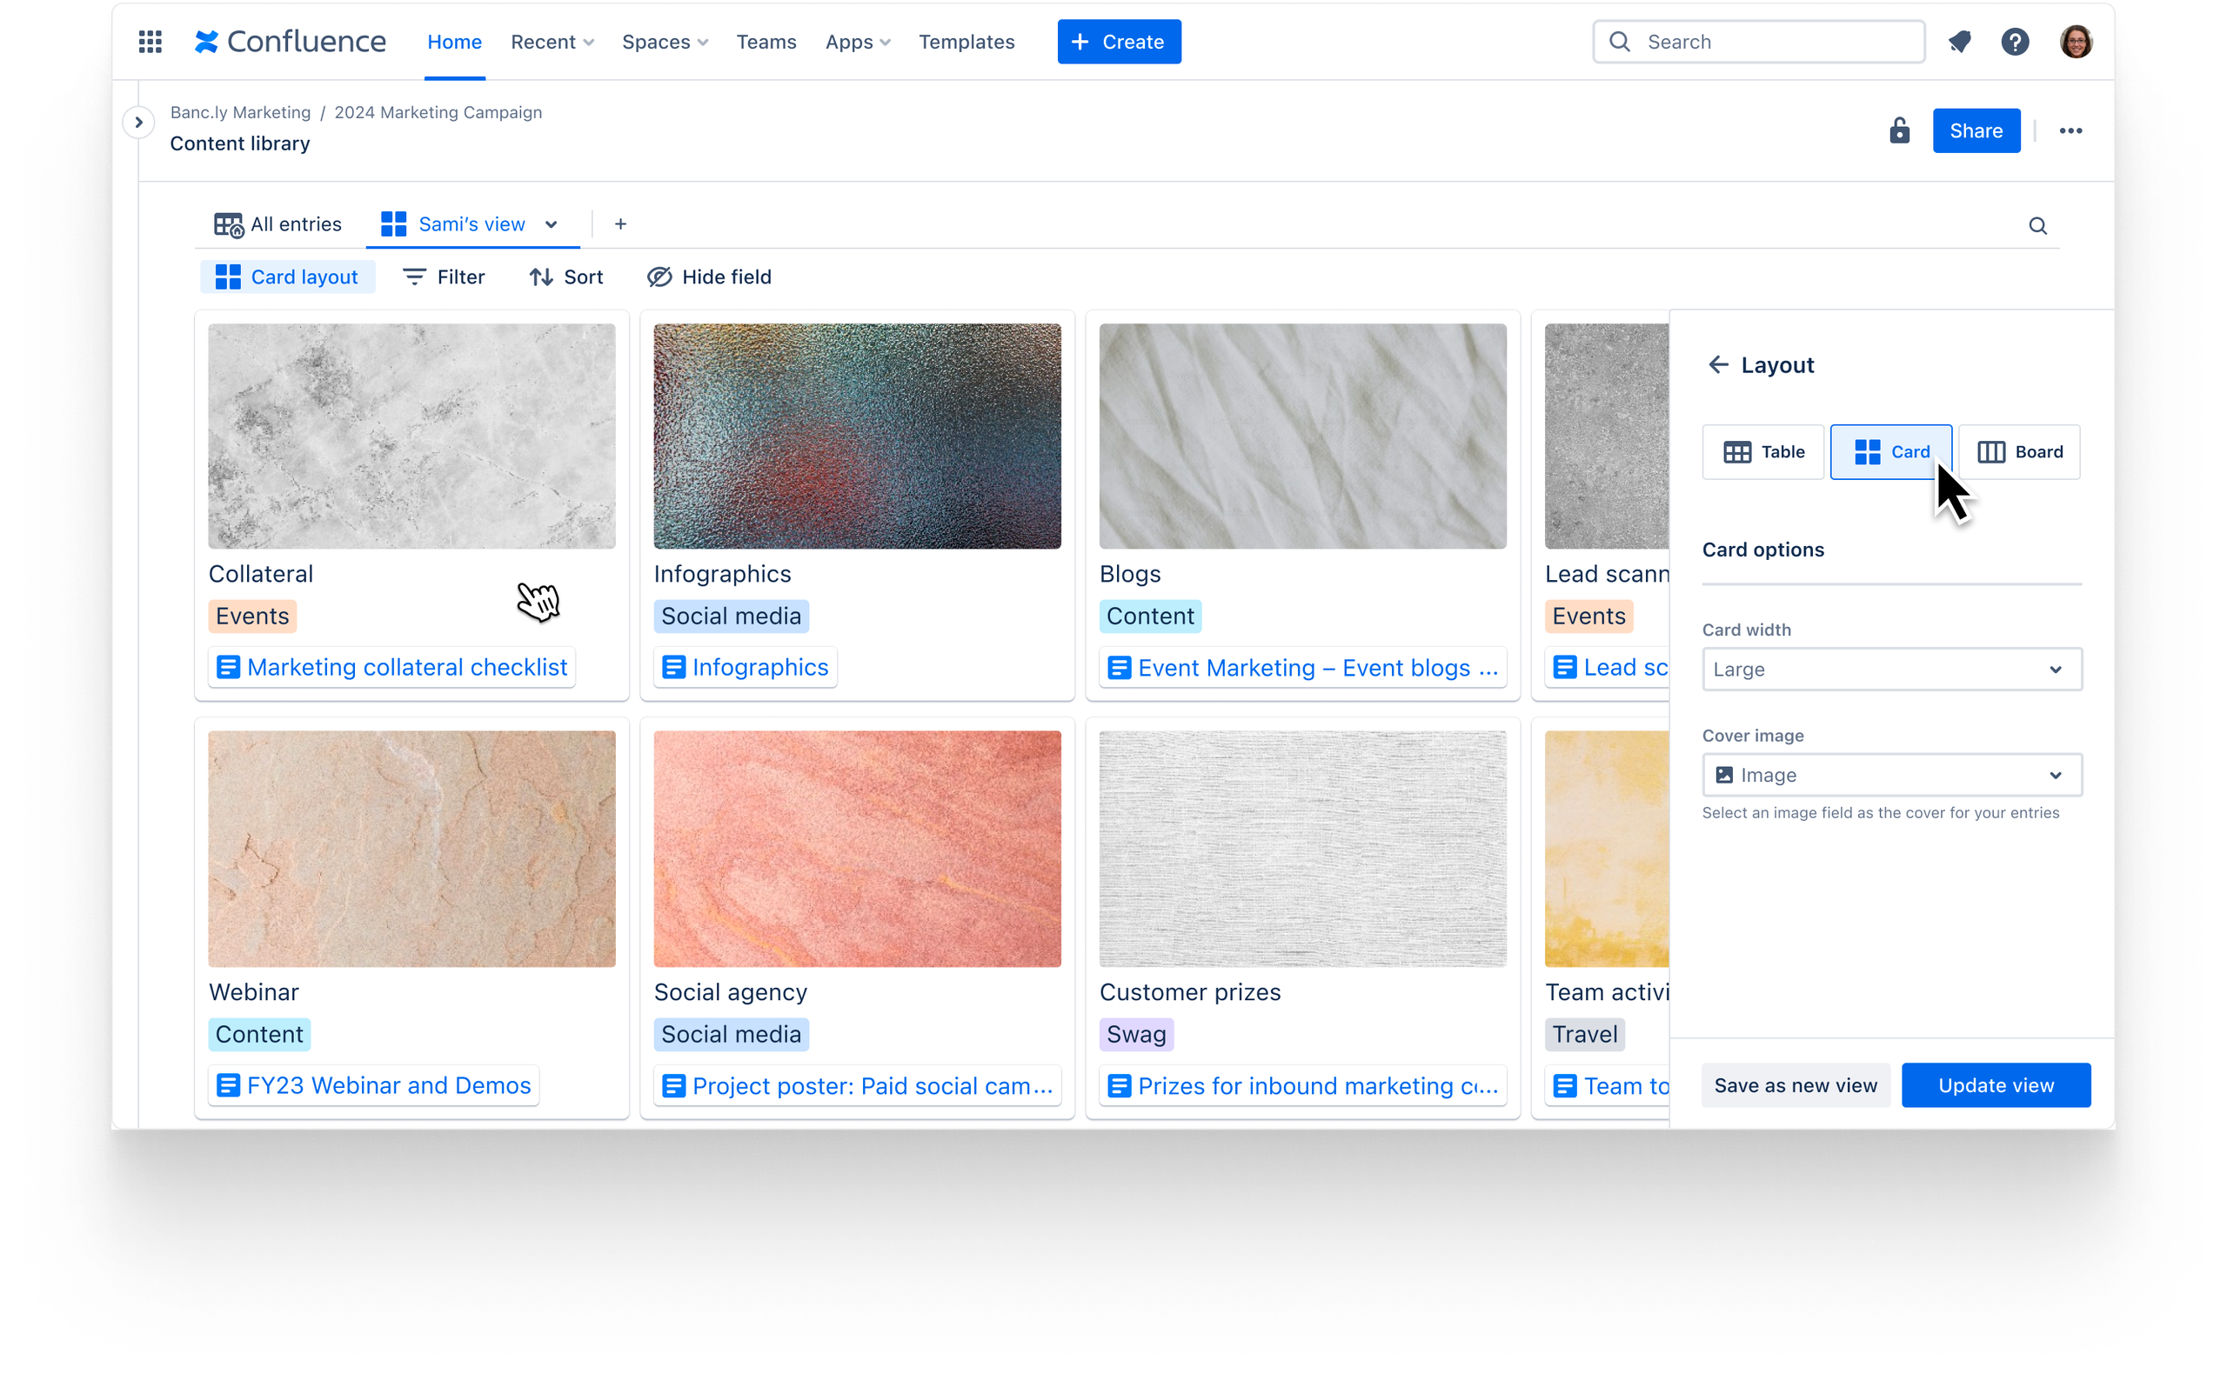Go to the Home tab
Image resolution: width=2227 pixels, height=1380 pixels.
[454, 42]
